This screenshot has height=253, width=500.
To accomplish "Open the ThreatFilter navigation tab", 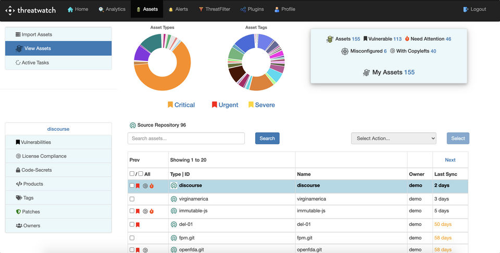I will (x=214, y=9).
